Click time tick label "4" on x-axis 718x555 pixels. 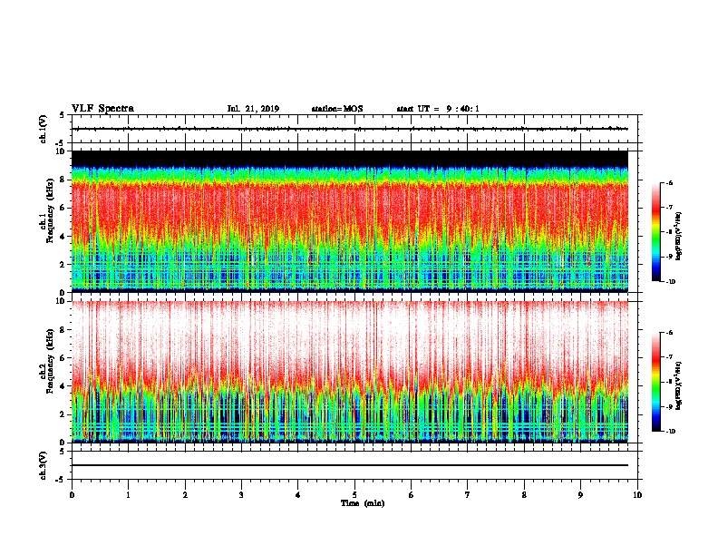pos(298,495)
